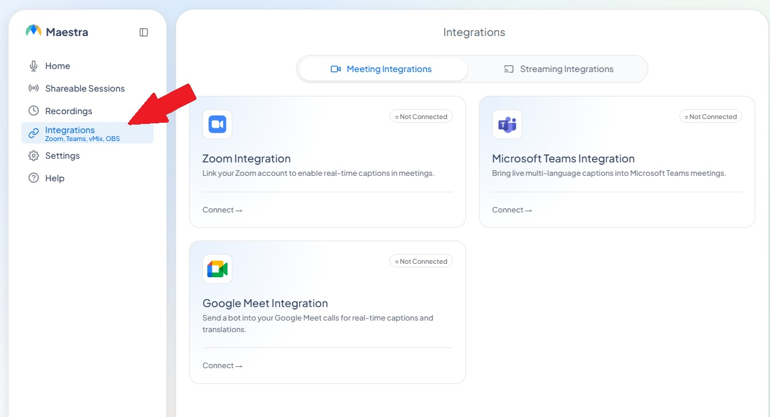Screen dimensions: 770x417
Task: Click the Zoom app icon
Action: [217, 125]
